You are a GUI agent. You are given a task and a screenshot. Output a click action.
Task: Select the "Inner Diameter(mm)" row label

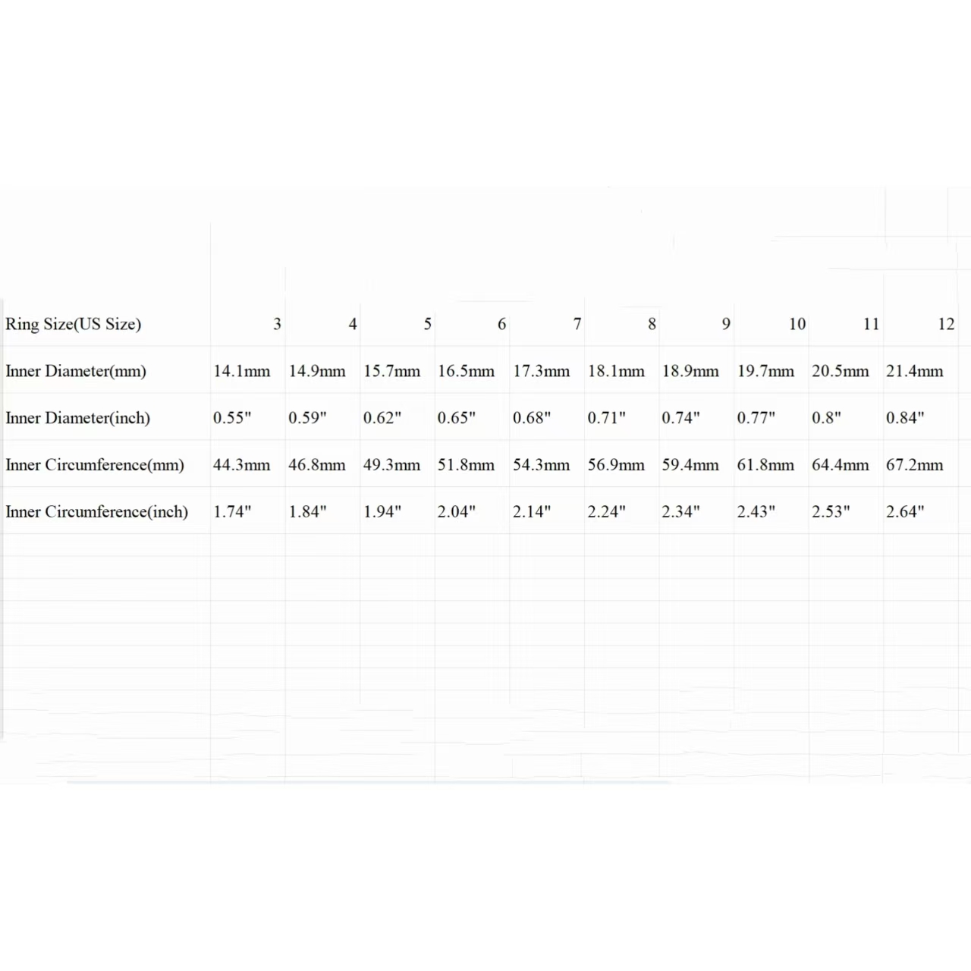[x=76, y=371]
